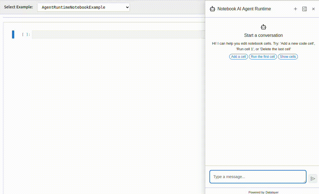Click the robot icon beside the panel title
This screenshot has width=319, height=194.
pyautogui.click(x=212, y=9)
